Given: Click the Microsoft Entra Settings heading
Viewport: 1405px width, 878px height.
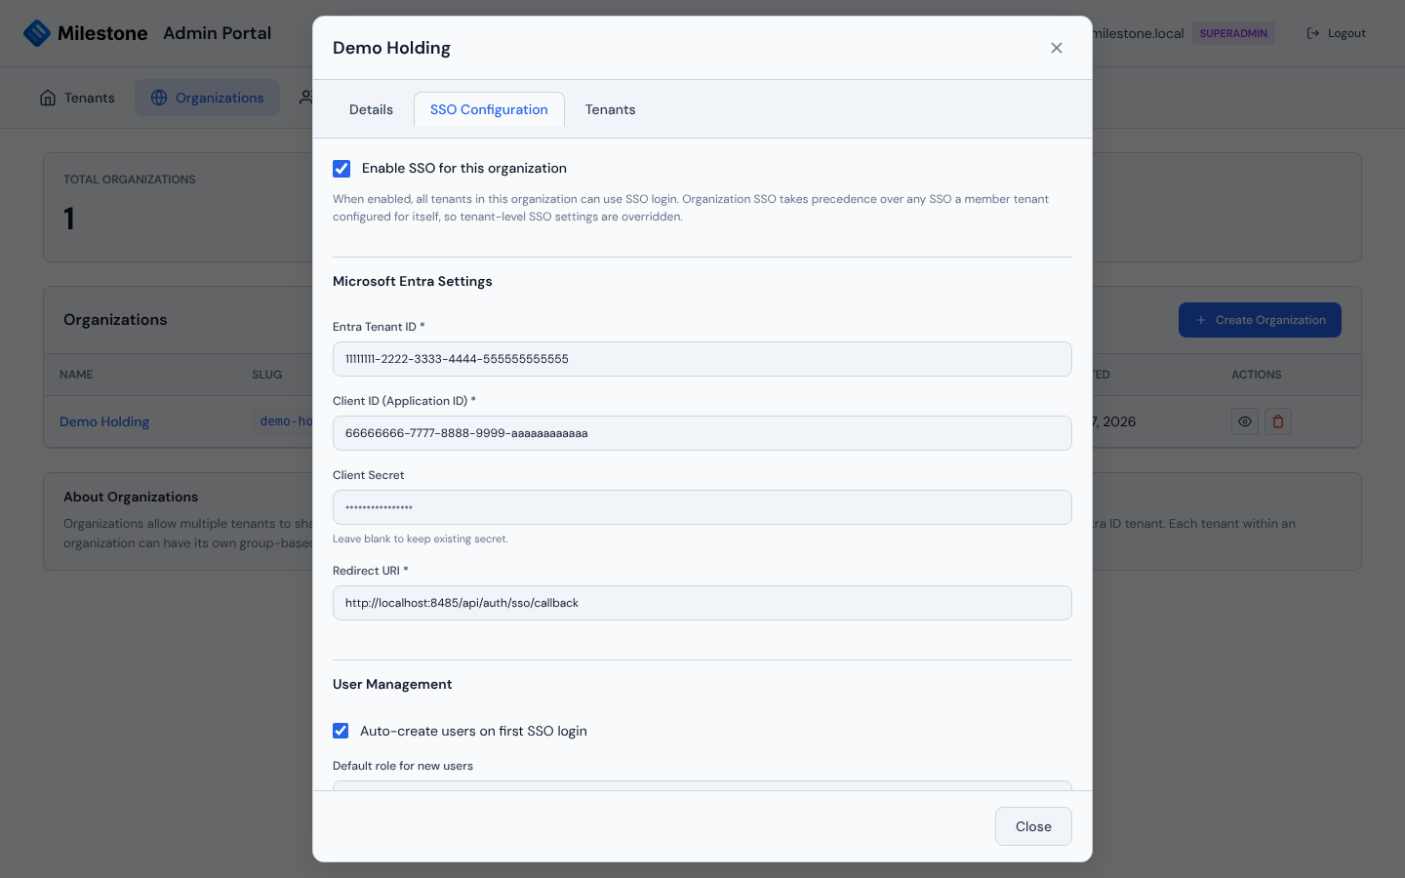Looking at the screenshot, I should (413, 281).
